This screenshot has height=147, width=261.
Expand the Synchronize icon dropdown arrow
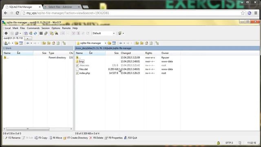click(x=20, y=33)
